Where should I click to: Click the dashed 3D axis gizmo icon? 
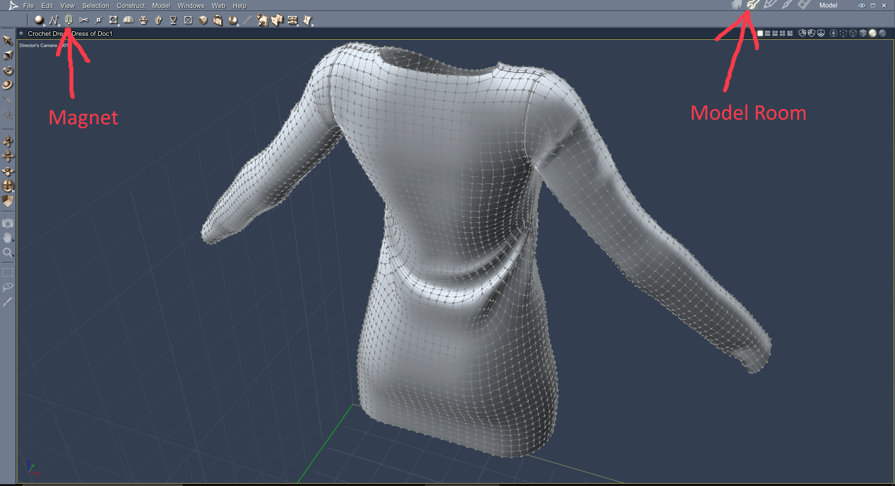tap(843, 33)
